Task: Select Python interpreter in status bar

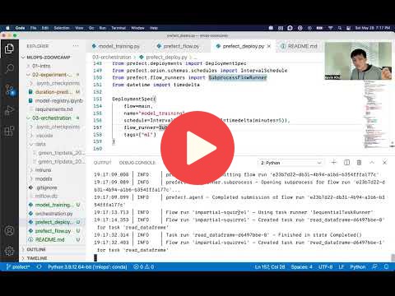Action: click(87, 266)
